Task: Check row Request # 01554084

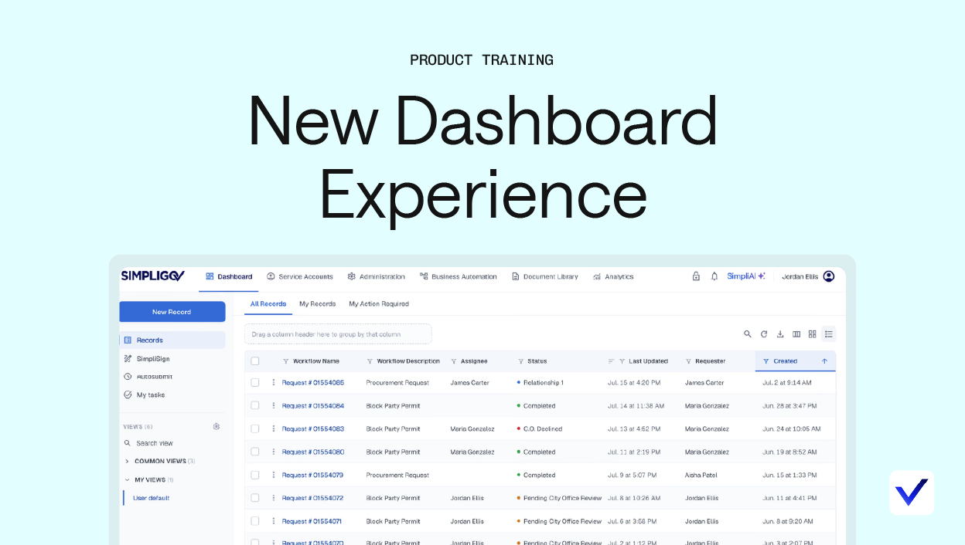Action: point(255,406)
